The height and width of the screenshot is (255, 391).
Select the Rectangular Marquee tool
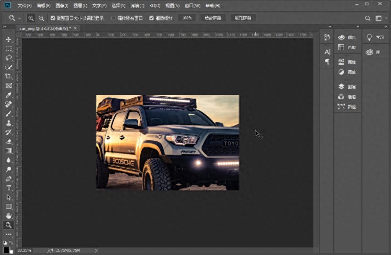point(8,49)
